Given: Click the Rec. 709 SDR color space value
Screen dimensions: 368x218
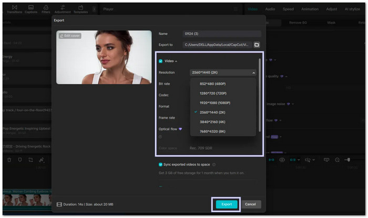Looking at the screenshot, I should pos(201,148).
